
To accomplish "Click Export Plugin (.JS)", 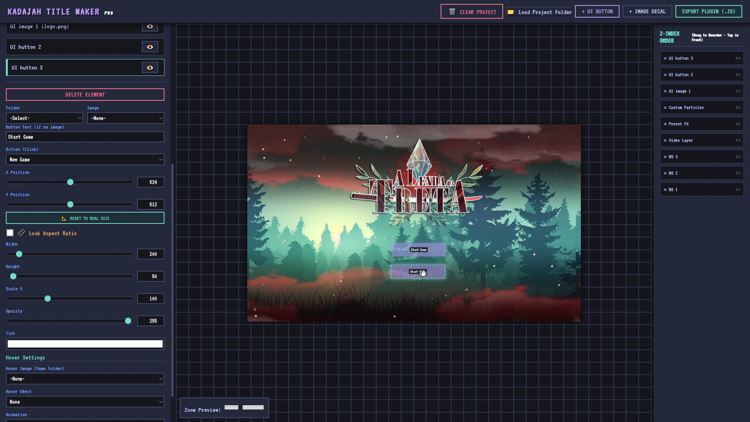I will pos(709,11).
